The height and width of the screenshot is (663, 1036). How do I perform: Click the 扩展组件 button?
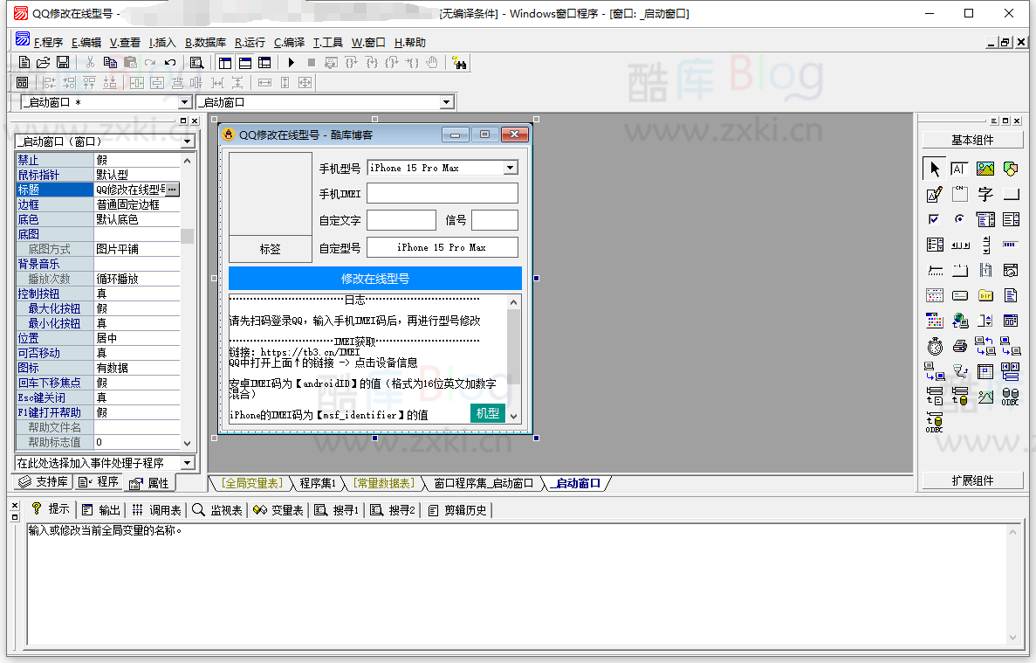click(x=972, y=480)
